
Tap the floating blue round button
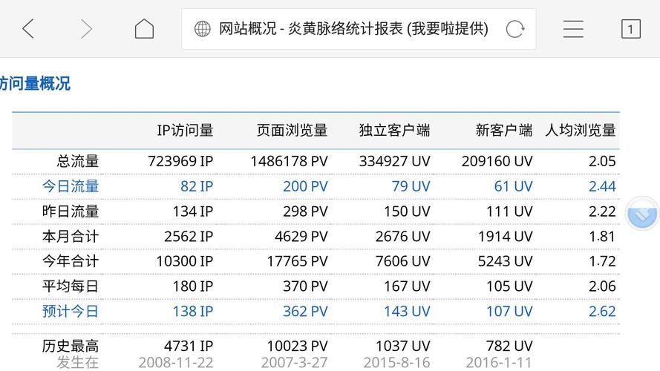[642, 213]
